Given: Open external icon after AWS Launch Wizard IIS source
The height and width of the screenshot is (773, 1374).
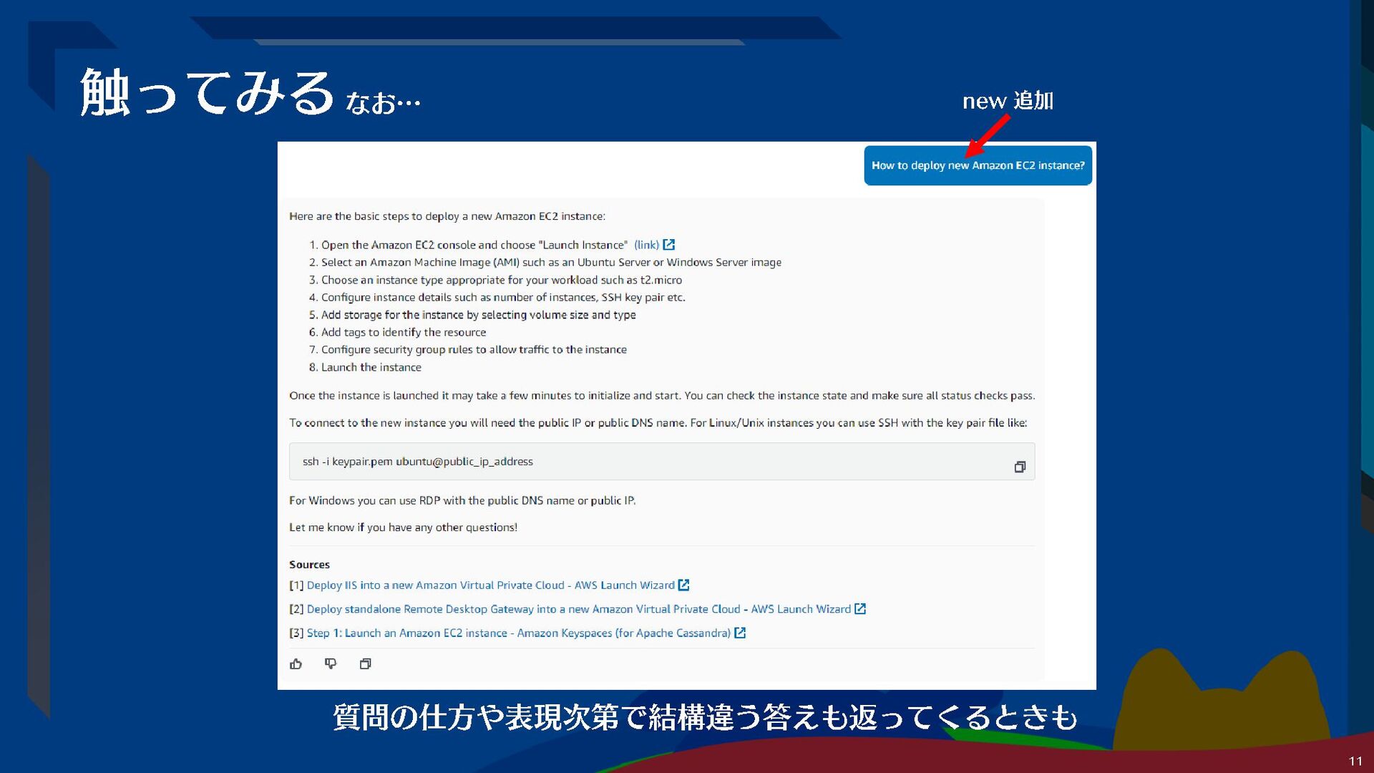Looking at the screenshot, I should [x=683, y=585].
